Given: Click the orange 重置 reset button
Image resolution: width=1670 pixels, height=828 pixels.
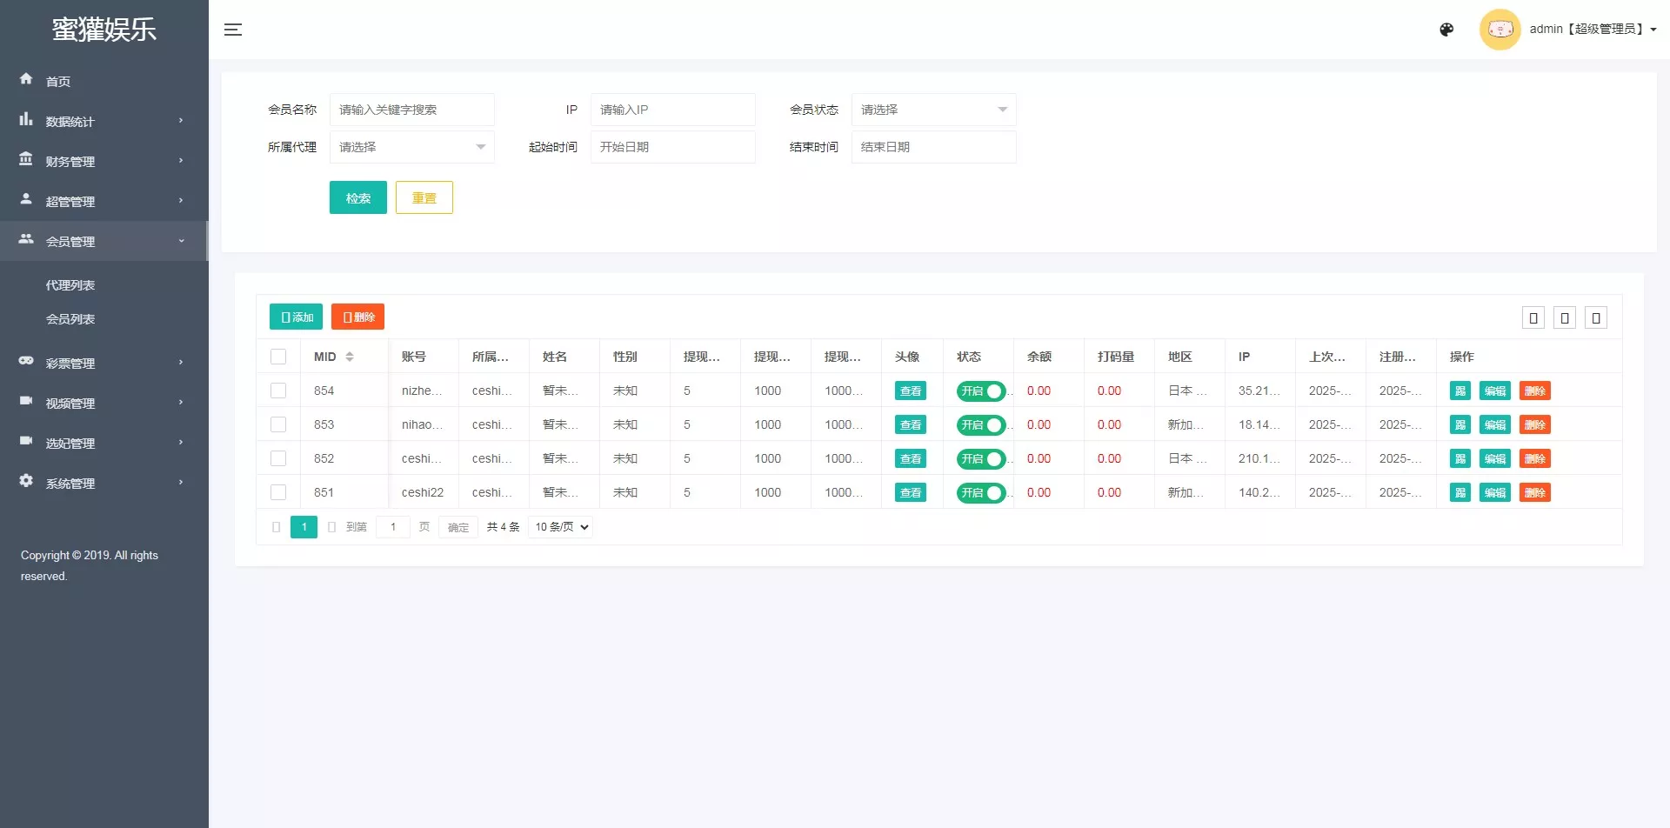Looking at the screenshot, I should click(424, 198).
